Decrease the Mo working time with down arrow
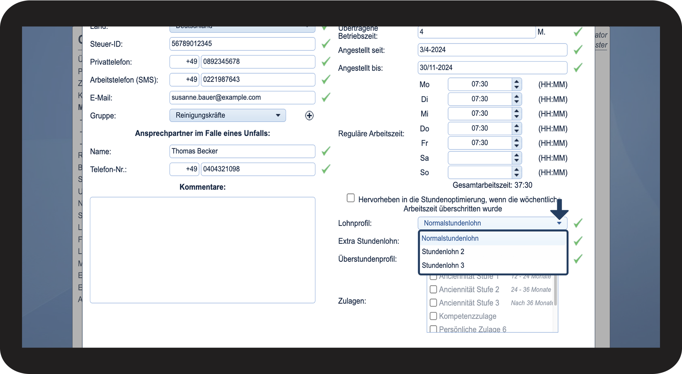Screen dimensions: 682x374 [x=516, y=87]
